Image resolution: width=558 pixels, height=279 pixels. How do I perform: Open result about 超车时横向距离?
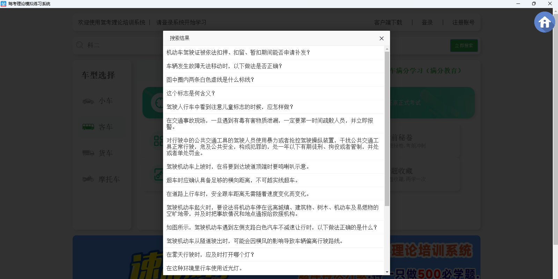[x=233, y=180]
